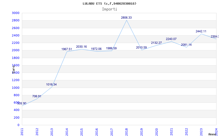Select the 1016.34 data label
The image size is (219, 137).
click(51, 85)
